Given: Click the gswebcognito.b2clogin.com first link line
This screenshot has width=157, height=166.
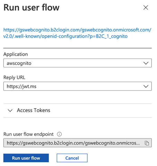Looking at the screenshot, I should tap(77, 30).
